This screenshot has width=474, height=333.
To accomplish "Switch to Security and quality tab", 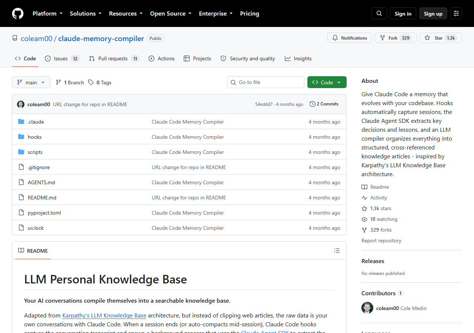I will coord(248,58).
